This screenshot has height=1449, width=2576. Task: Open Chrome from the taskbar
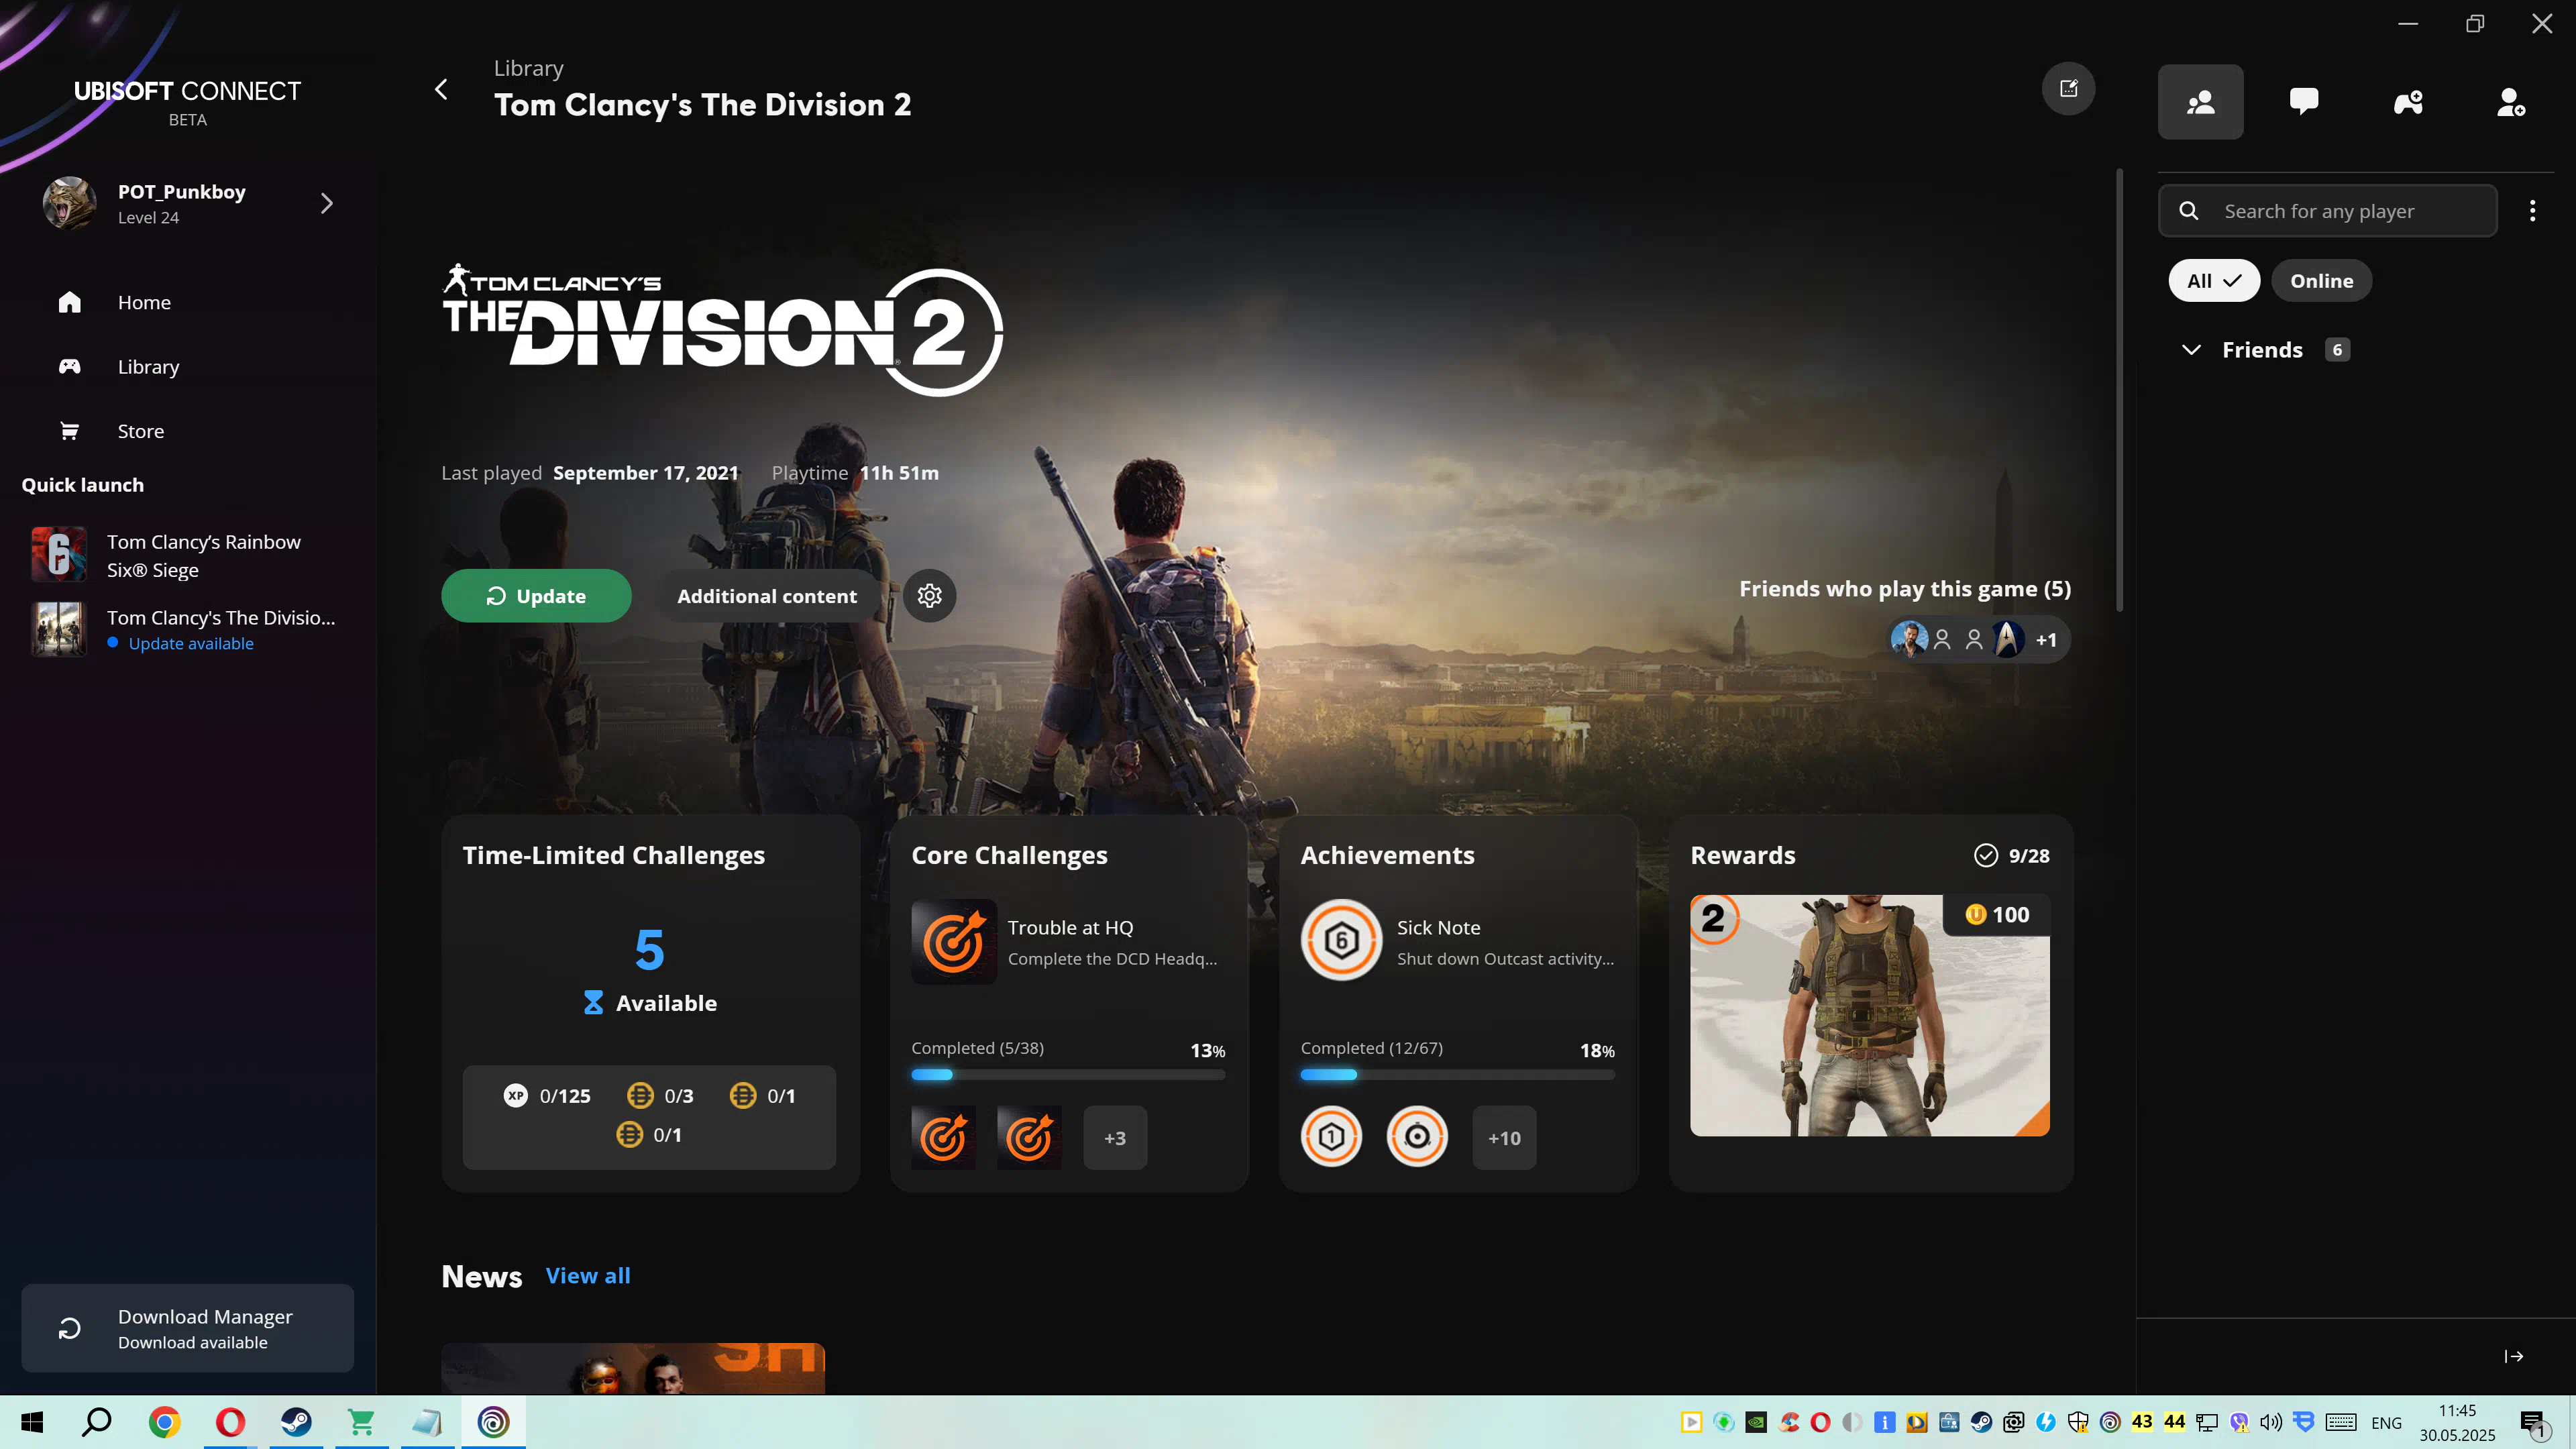point(164,1422)
